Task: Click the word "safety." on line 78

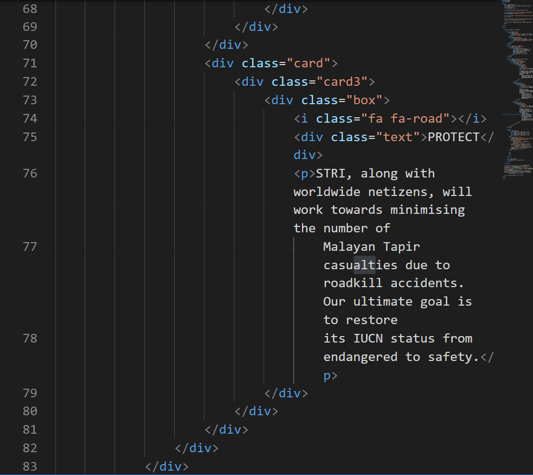Action: pyautogui.click(x=453, y=357)
